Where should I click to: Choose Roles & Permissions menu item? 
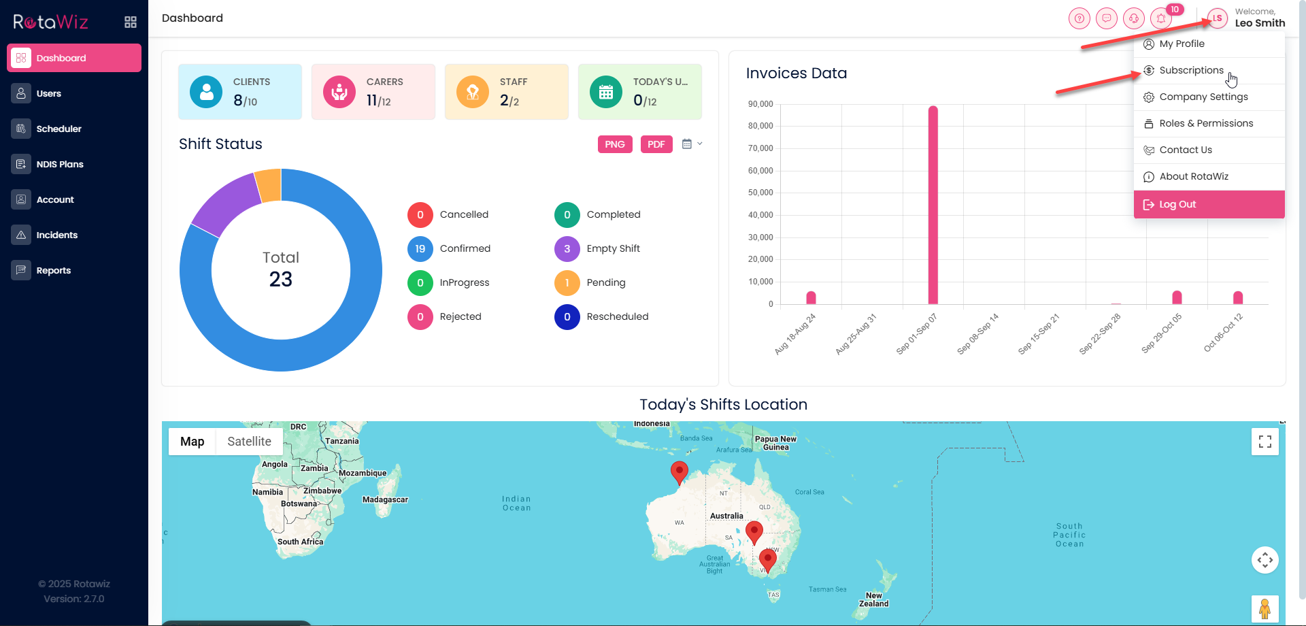pos(1205,123)
